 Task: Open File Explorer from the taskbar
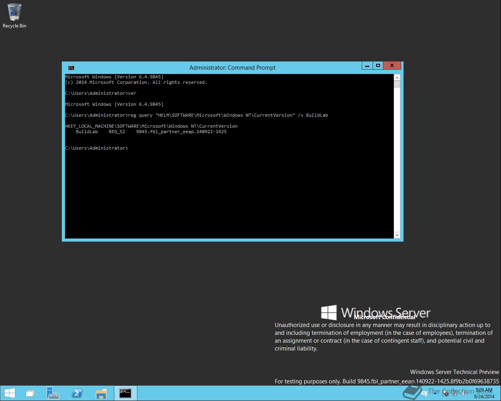tap(101, 393)
